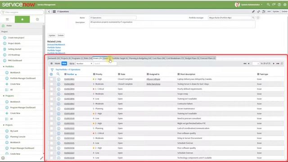
Task: Check Lack of coordination/communication row
Action: tap(52, 128)
